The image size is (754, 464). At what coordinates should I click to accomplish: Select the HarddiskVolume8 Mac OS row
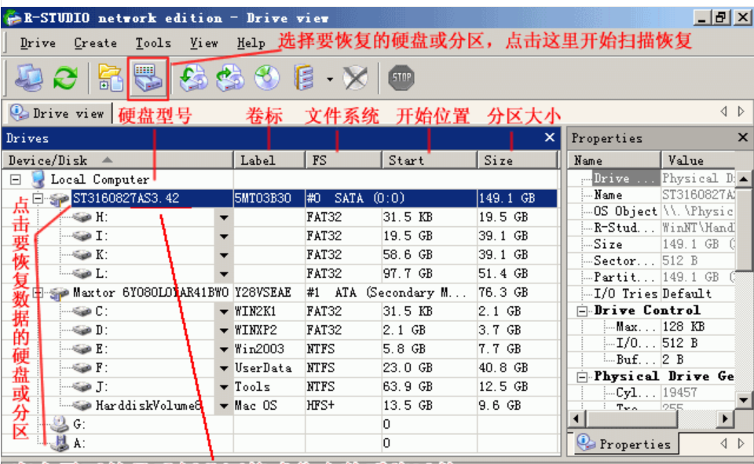point(280,405)
